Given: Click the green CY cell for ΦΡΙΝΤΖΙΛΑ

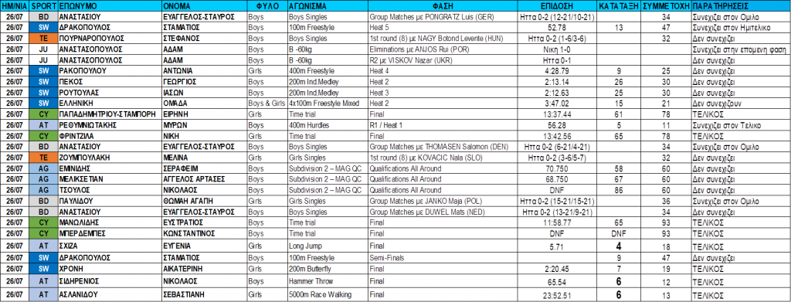Looking at the screenshot, I should (x=43, y=136).
